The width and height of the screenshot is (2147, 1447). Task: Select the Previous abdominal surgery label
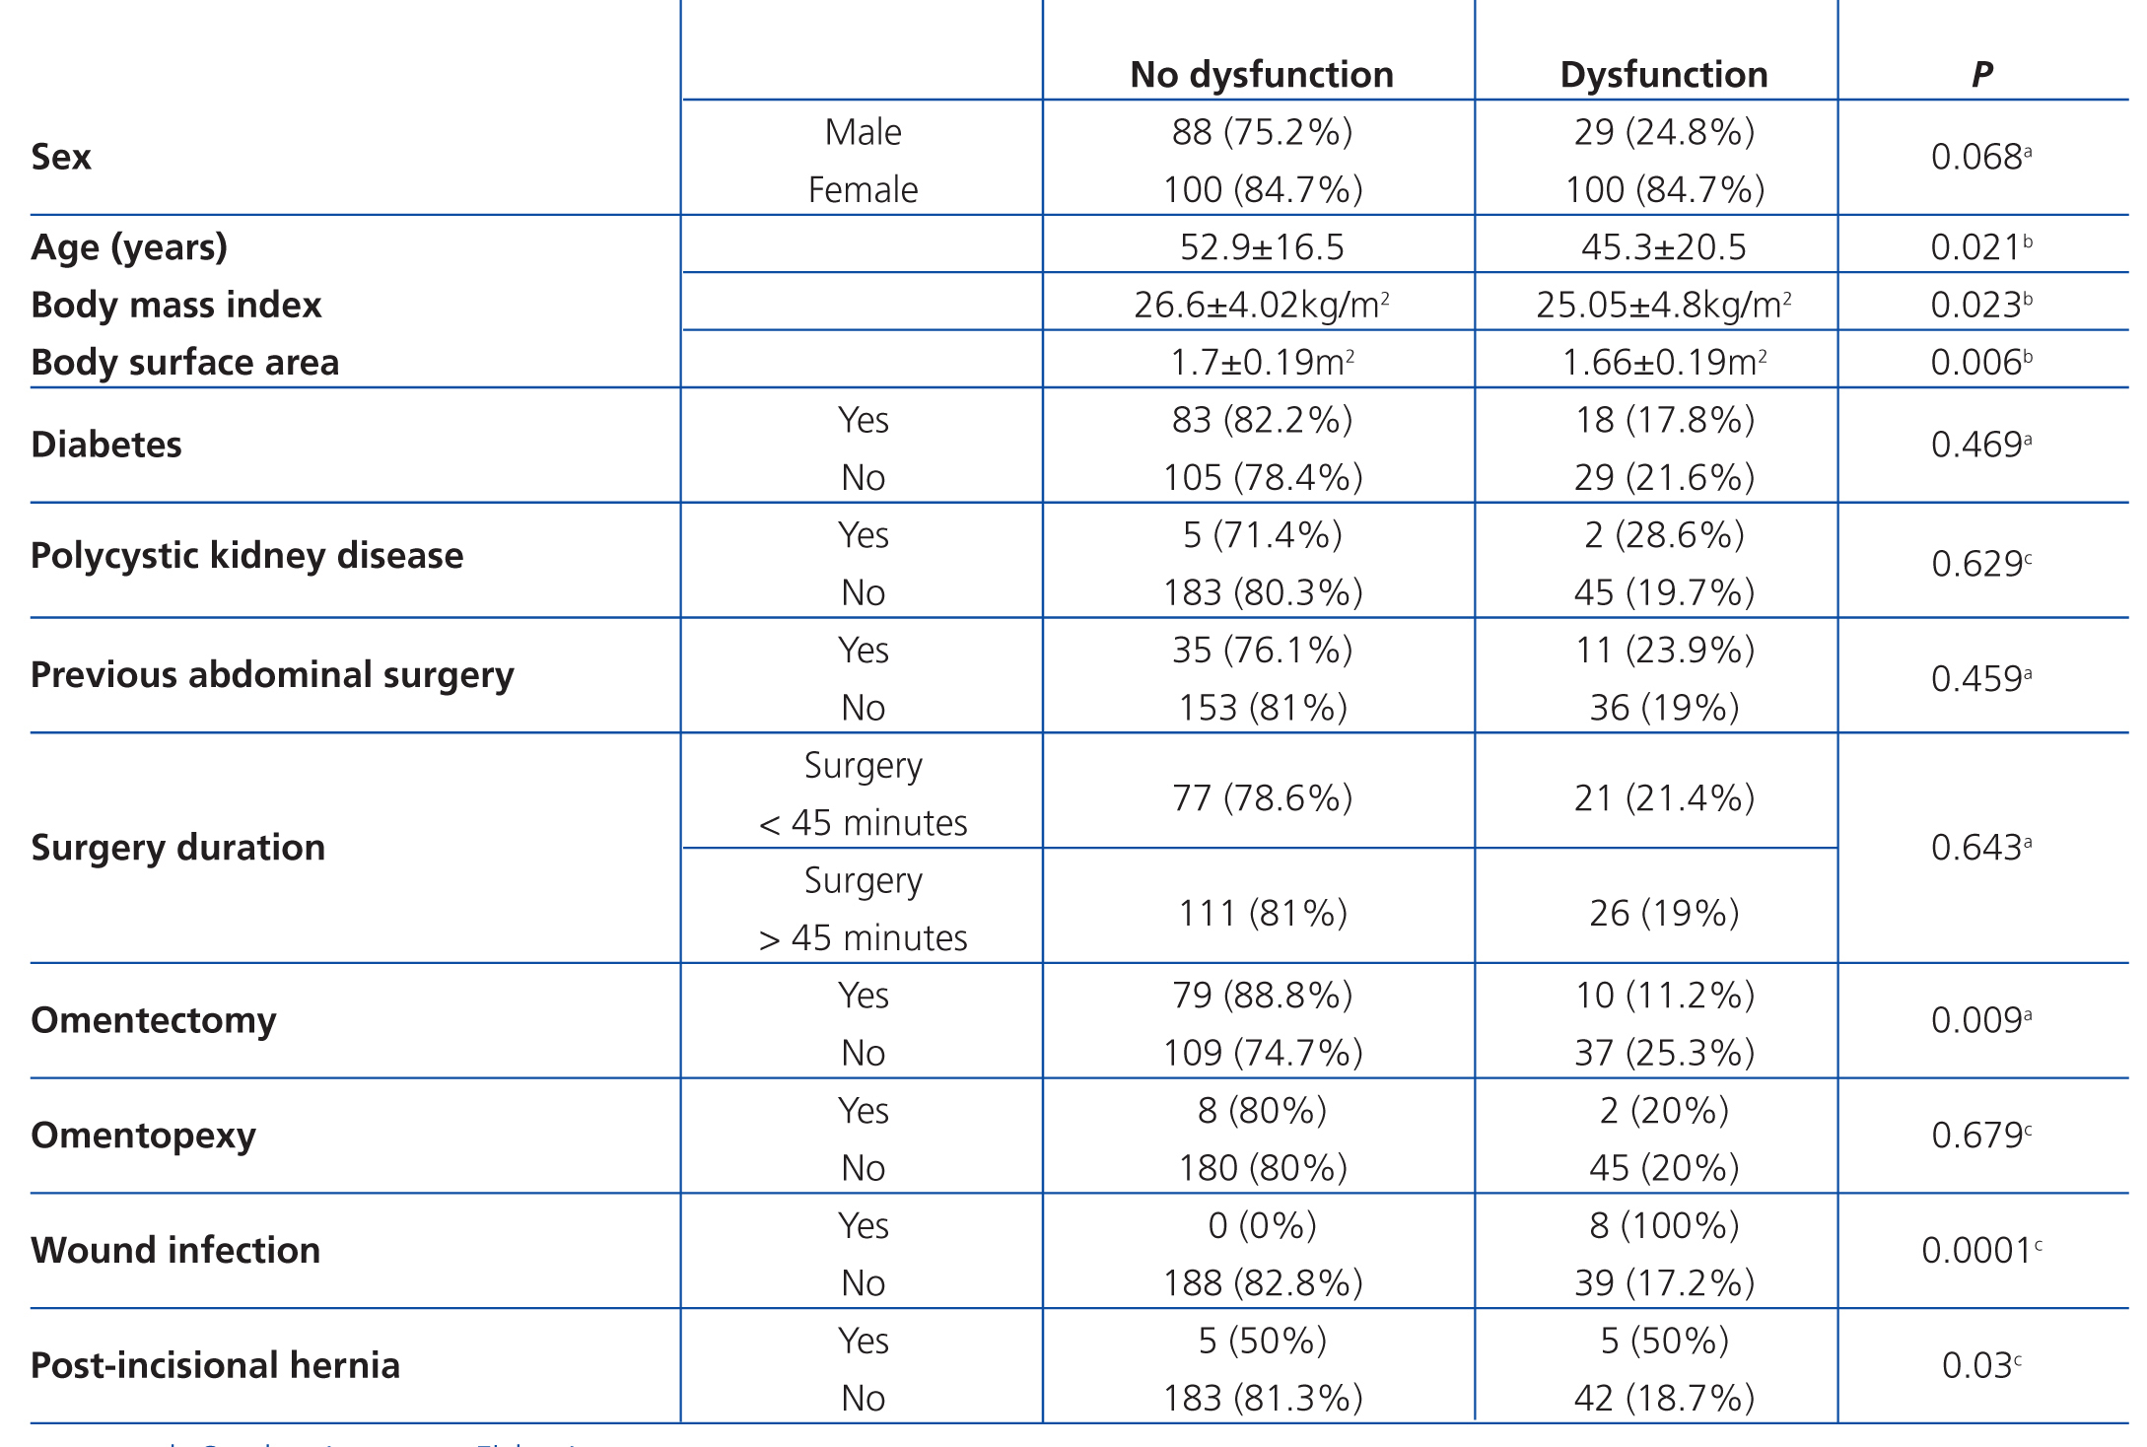coord(272,675)
